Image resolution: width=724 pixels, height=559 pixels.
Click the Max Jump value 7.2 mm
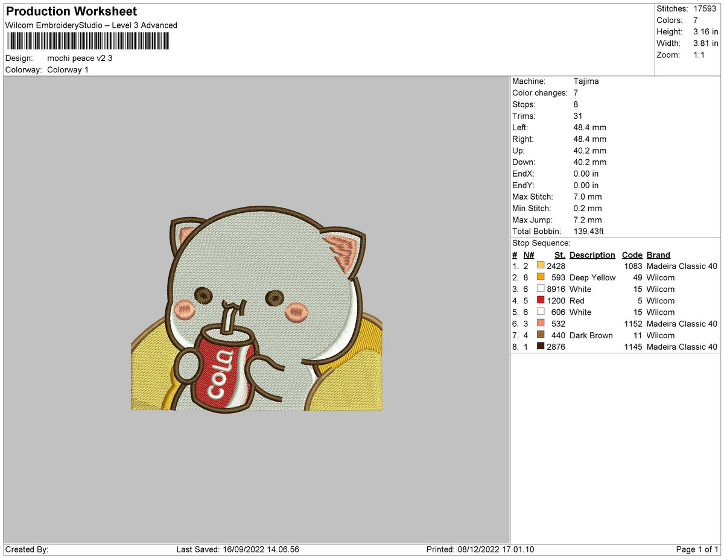588,220
